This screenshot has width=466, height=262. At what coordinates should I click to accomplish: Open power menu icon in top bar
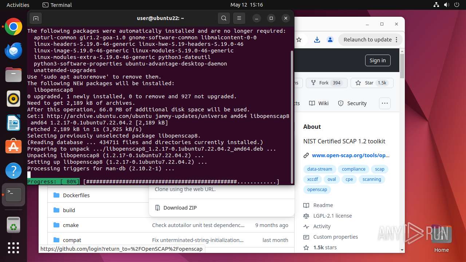(457, 5)
